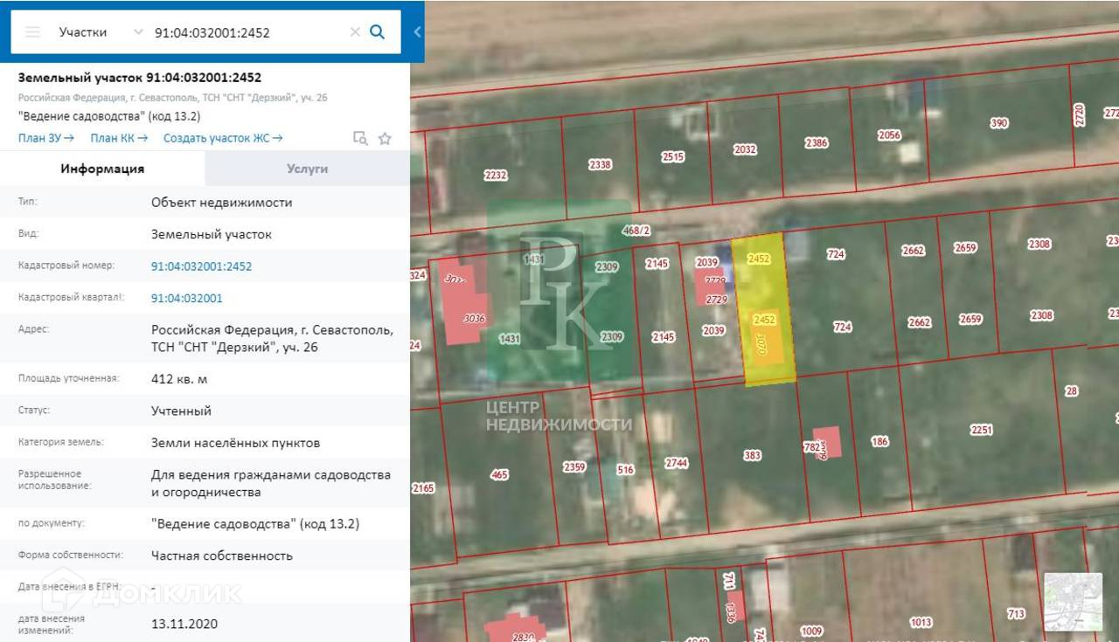Expand the Участки search type dropdown
Viewport: 1119px width, 642px height.
coord(137,32)
